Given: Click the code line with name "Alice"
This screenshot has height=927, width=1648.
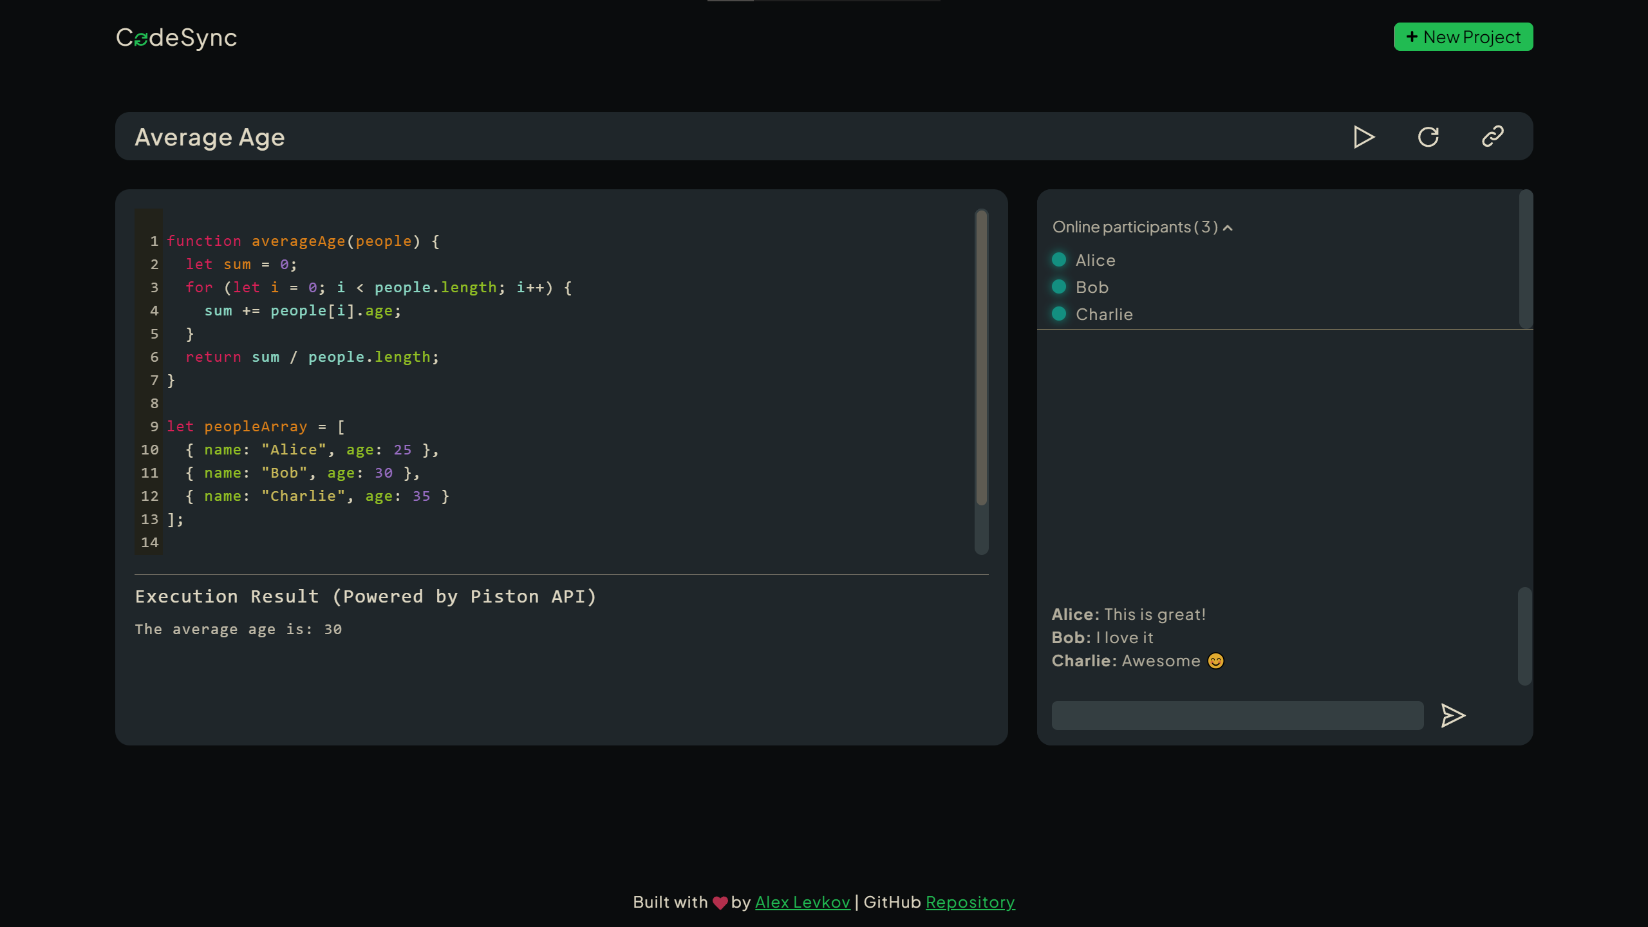Looking at the screenshot, I should 312,449.
